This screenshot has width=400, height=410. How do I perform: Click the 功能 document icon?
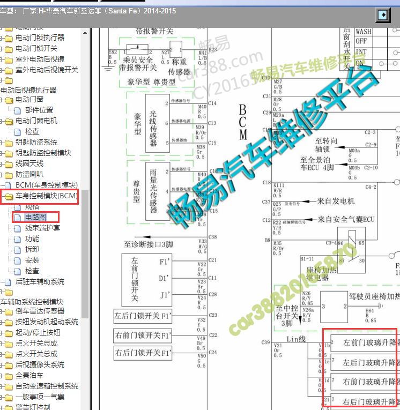(18, 239)
